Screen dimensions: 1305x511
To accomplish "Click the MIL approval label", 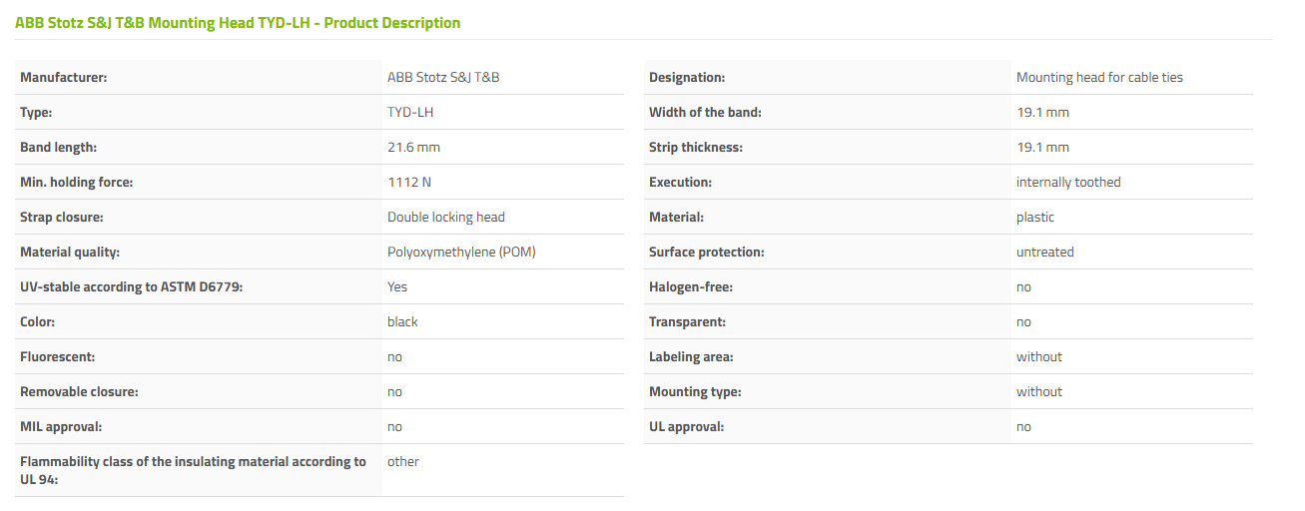I will [x=61, y=426].
